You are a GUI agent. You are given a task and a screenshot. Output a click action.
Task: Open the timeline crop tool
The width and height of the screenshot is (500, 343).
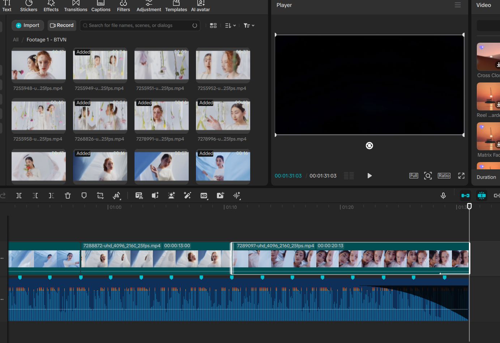(100, 195)
